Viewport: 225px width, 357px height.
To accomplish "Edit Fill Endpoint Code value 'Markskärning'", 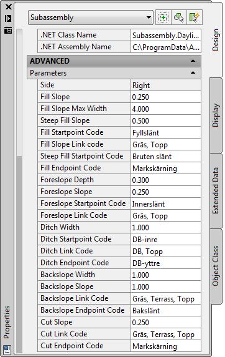I will click(166, 168).
